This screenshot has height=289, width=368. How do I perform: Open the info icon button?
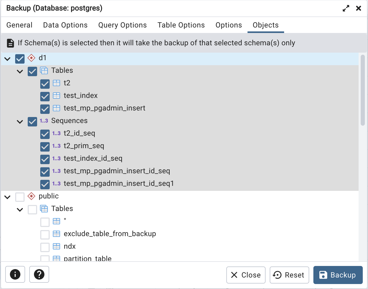coord(15,274)
